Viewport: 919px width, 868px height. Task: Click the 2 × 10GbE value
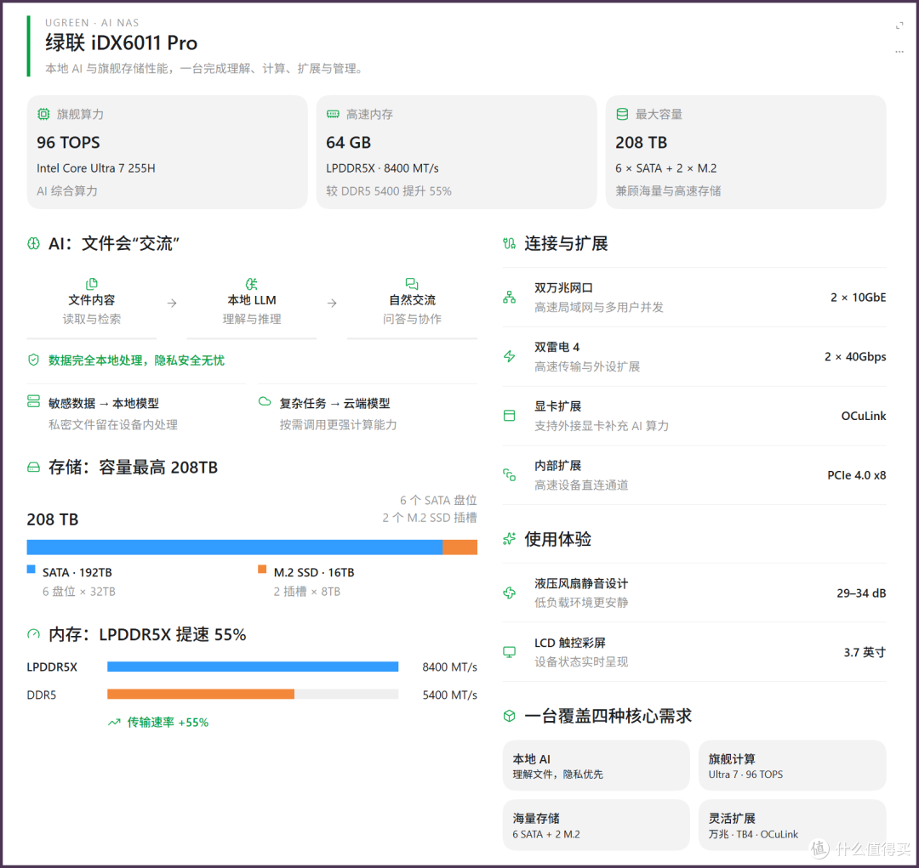pyautogui.click(x=858, y=298)
